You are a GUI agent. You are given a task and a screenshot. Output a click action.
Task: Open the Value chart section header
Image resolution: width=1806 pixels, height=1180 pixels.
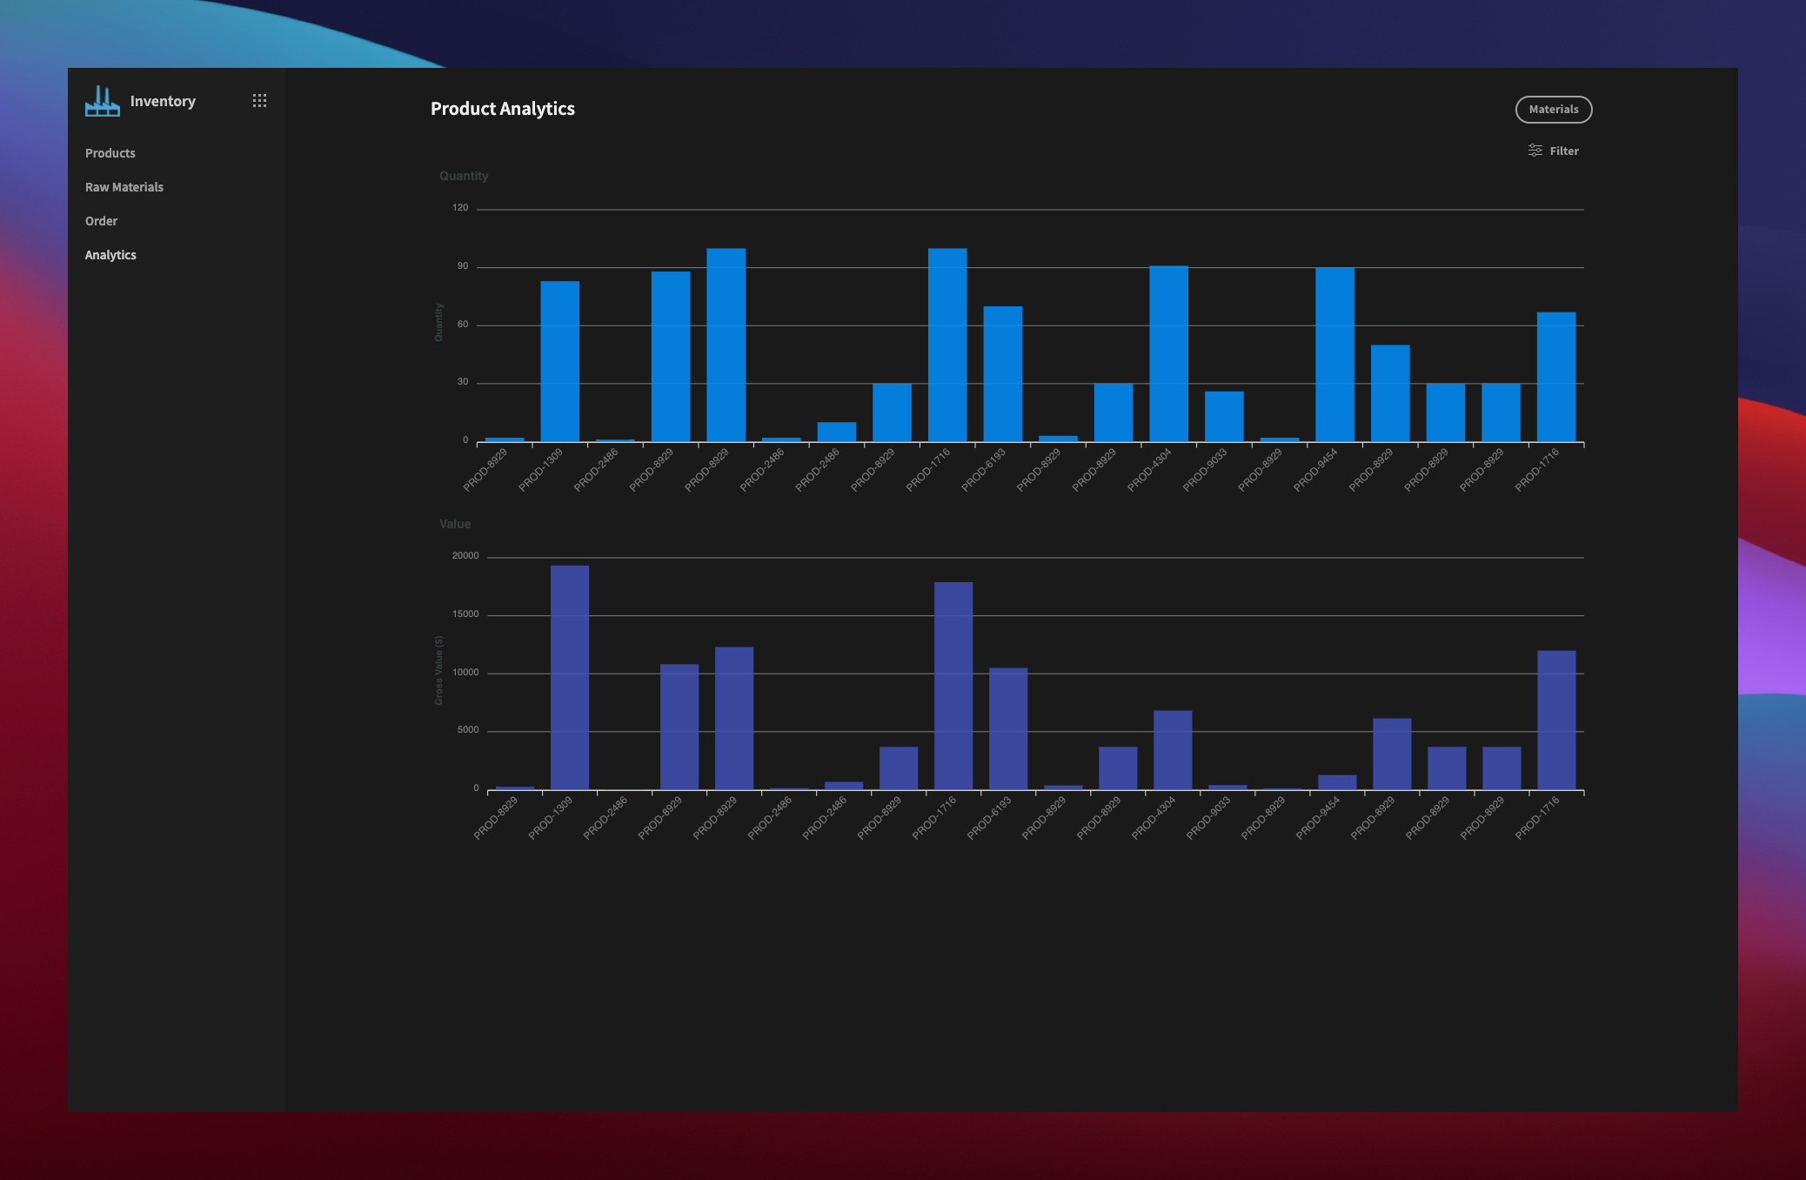(455, 524)
